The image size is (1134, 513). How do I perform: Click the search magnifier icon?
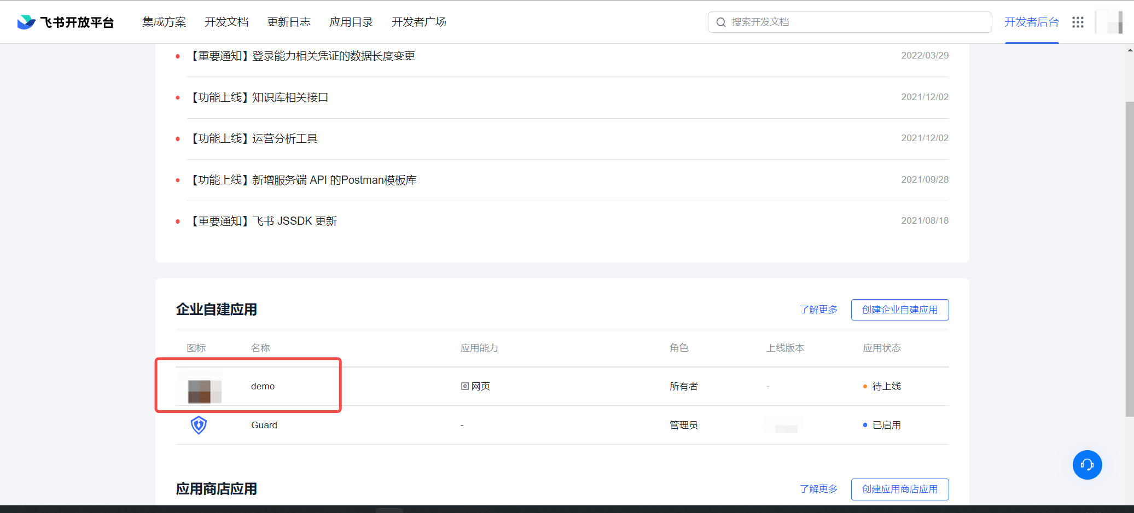[721, 22]
